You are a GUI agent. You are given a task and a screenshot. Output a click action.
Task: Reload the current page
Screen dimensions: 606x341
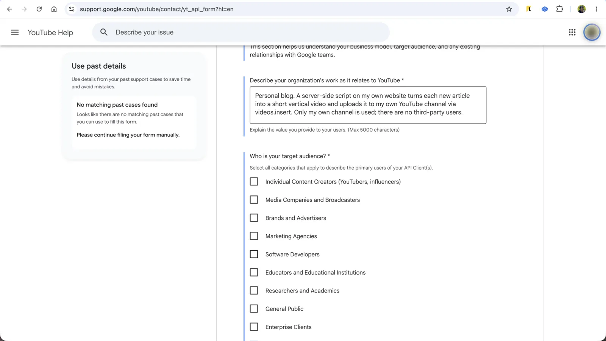39,9
